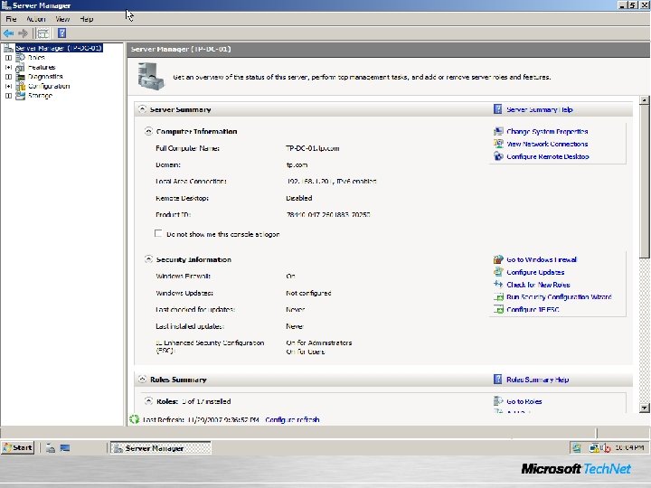Viewport: 651px width, 488px height.
Task: Click the Configure IE ESC icon
Action: click(498, 310)
